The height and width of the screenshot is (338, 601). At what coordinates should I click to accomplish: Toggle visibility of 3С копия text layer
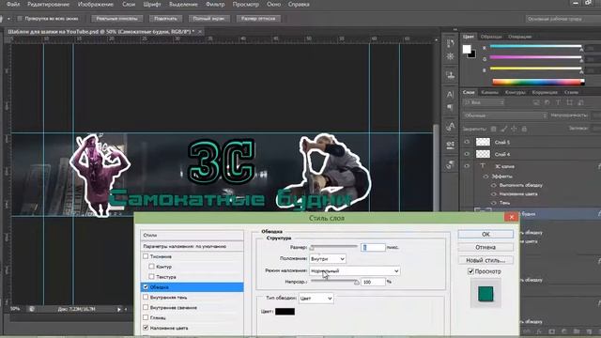click(x=467, y=166)
